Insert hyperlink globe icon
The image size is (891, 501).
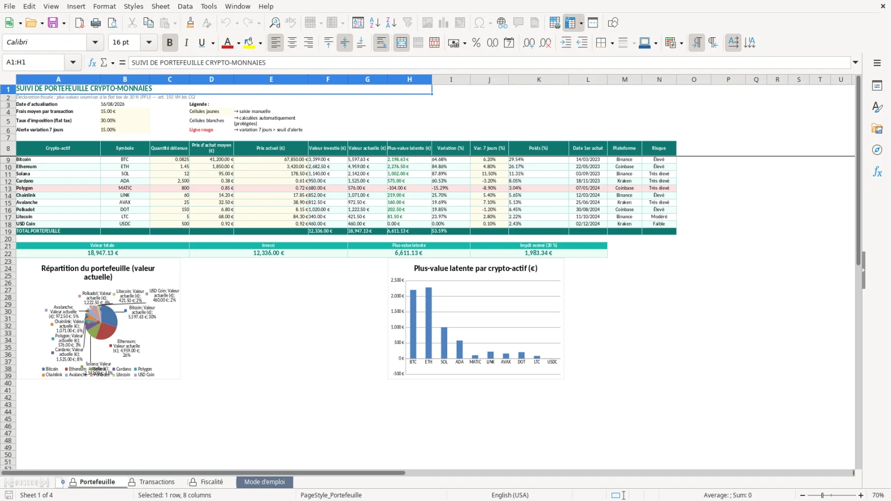(x=502, y=23)
